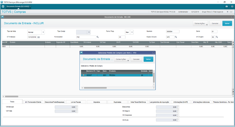Click Tipo Entrada column header in main grid
This screenshot has height=127, width=235.
(x=168, y=43)
